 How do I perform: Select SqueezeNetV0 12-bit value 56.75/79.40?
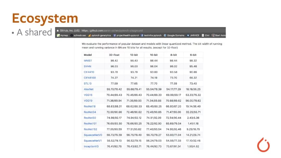coord(134,135)
